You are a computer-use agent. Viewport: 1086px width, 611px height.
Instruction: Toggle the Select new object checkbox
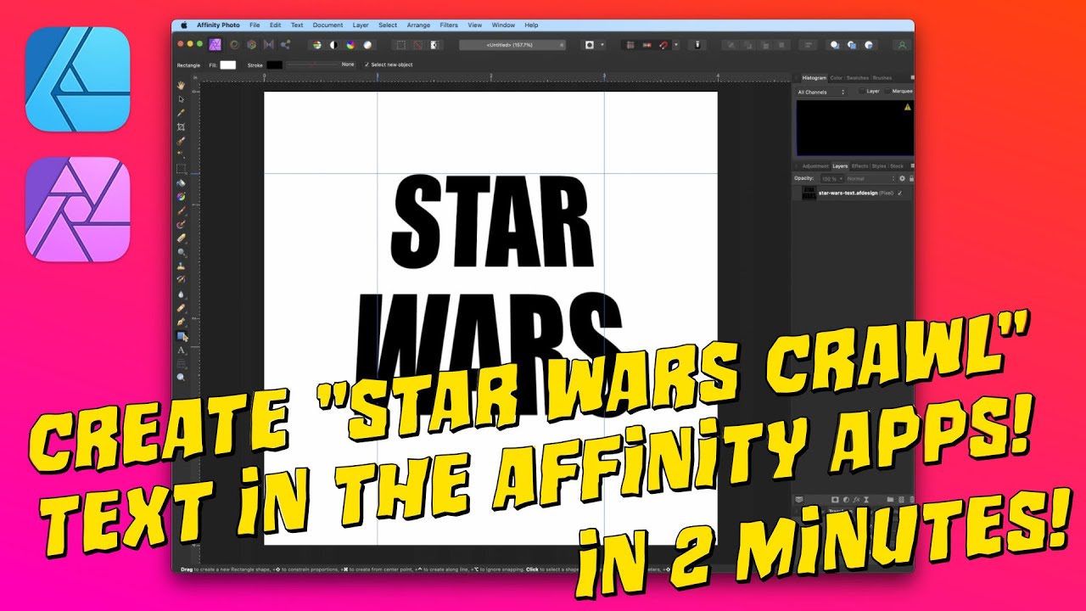[x=367, y=64]
